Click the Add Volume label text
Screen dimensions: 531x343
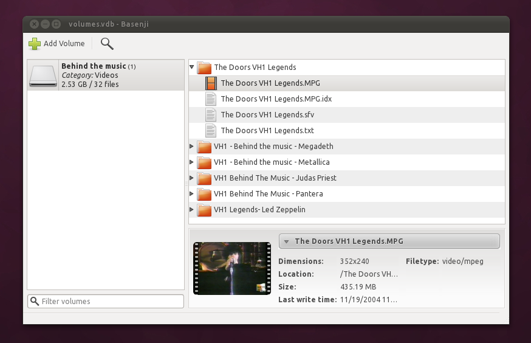[64, 43]
